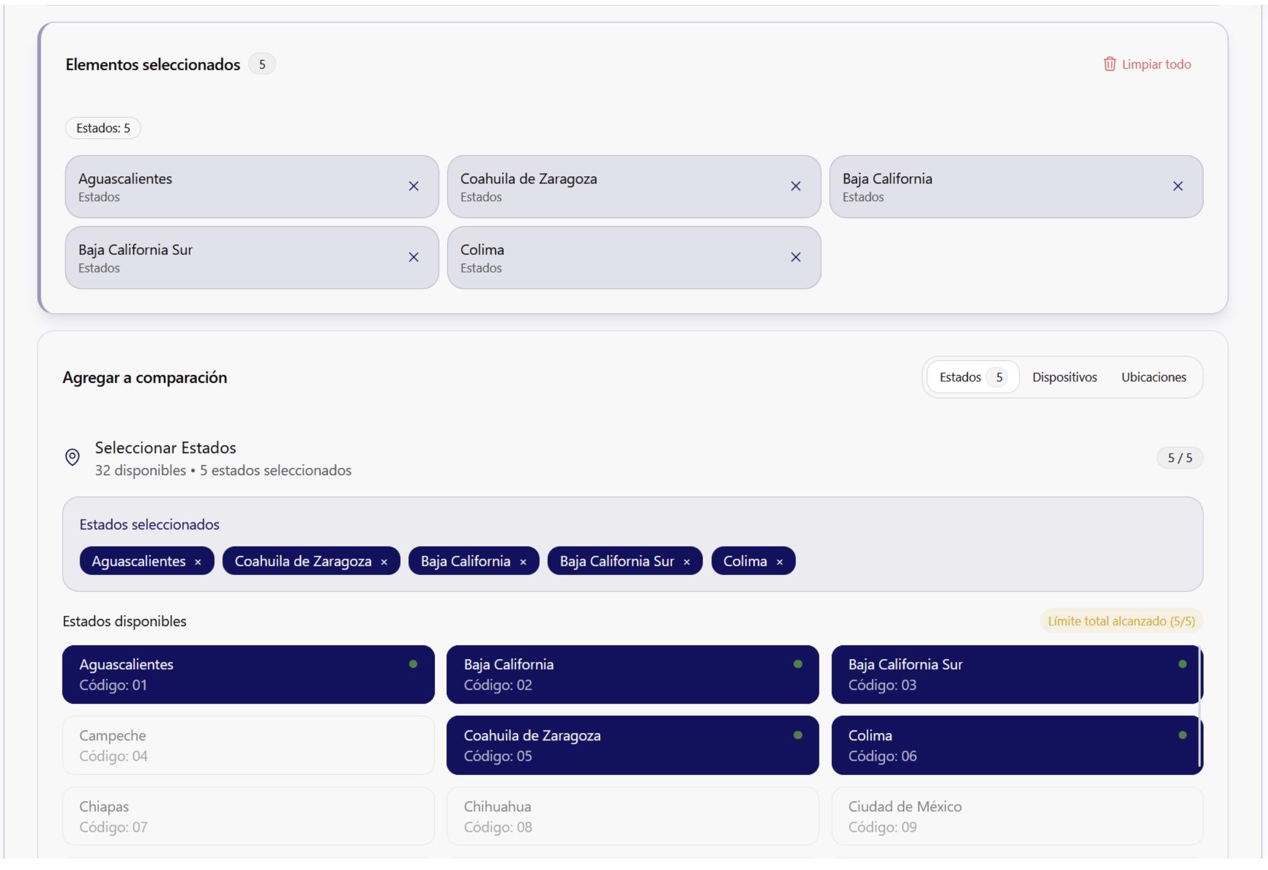
Task: Switch to the Ubicaciones tab
Action: click(1153, 377)
